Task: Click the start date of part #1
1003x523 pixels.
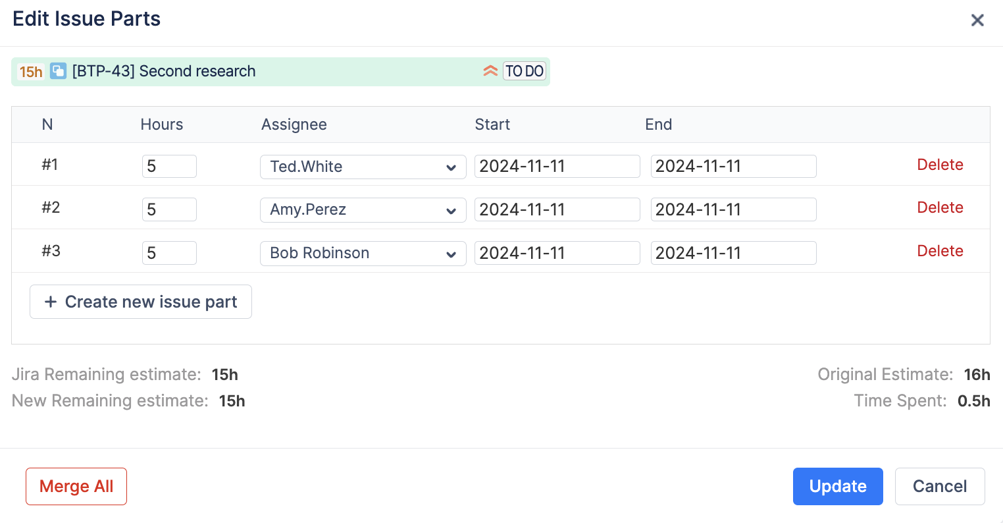Action: pyautogui.click(x=557, y=167)
